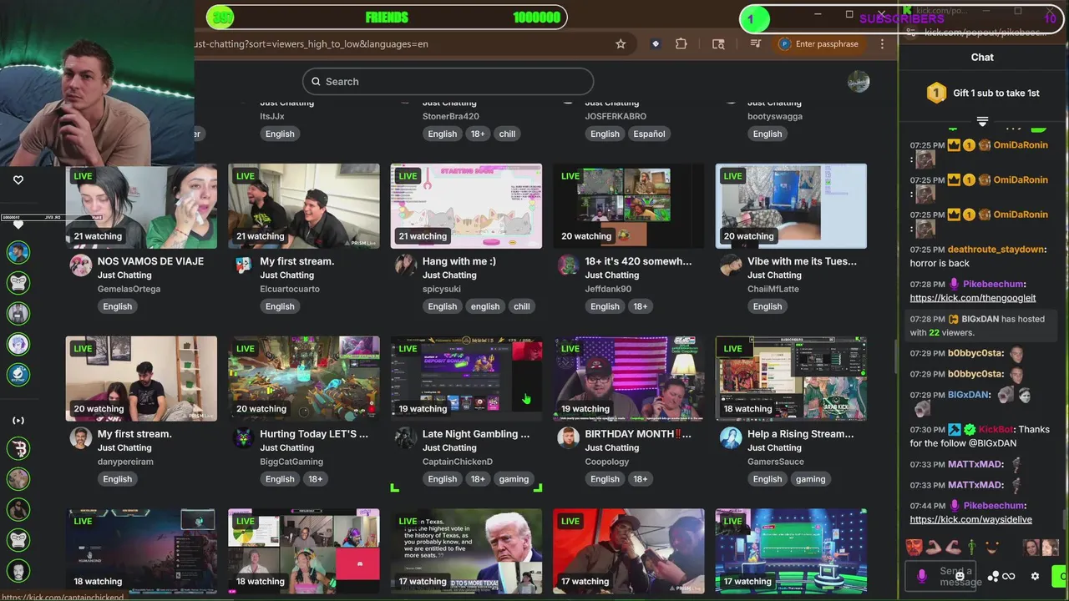The image size is (1069, 601).
Task: Open the browser extensions puzzle icon
Action: [681, 44]
